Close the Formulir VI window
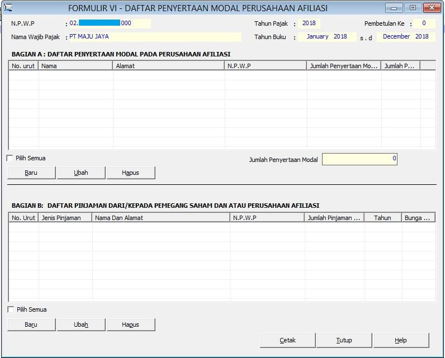Screen dimensions: 445x358 432,8
